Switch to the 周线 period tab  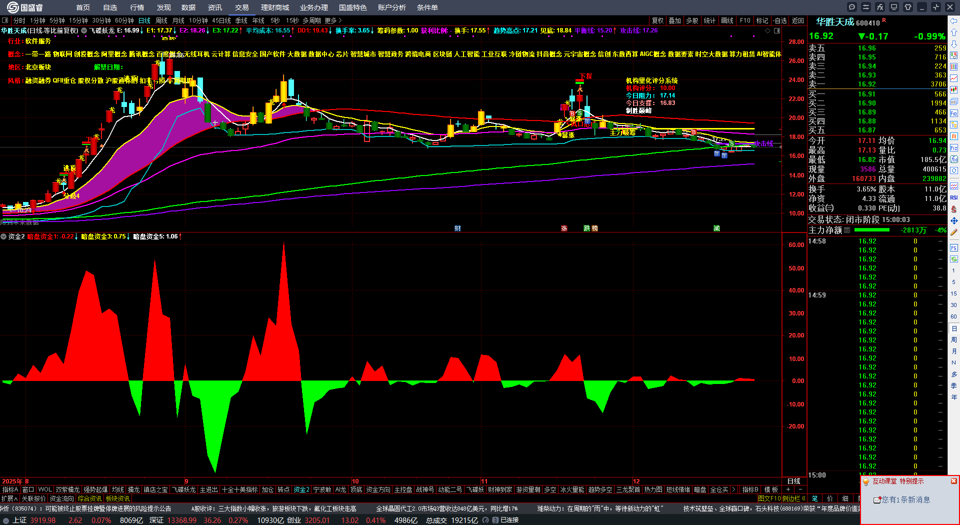(161, 20)
